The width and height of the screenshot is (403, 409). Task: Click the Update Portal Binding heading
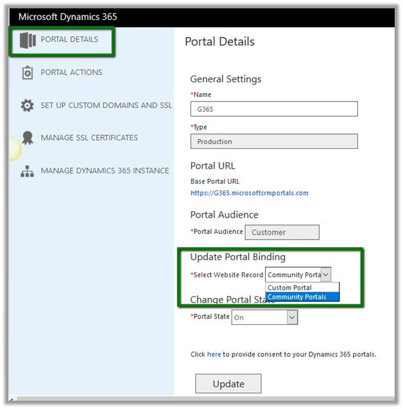pos(237,257)
